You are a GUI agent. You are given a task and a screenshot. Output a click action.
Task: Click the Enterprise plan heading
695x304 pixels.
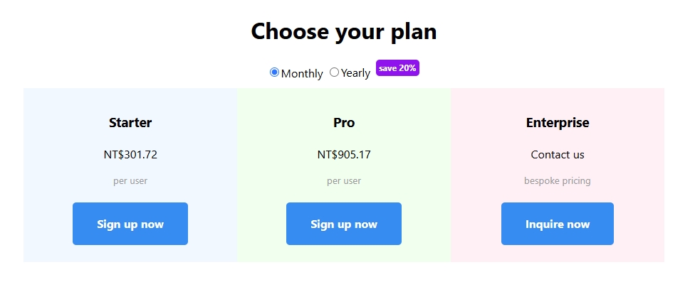pyautogui.click(x=558, y=122)
